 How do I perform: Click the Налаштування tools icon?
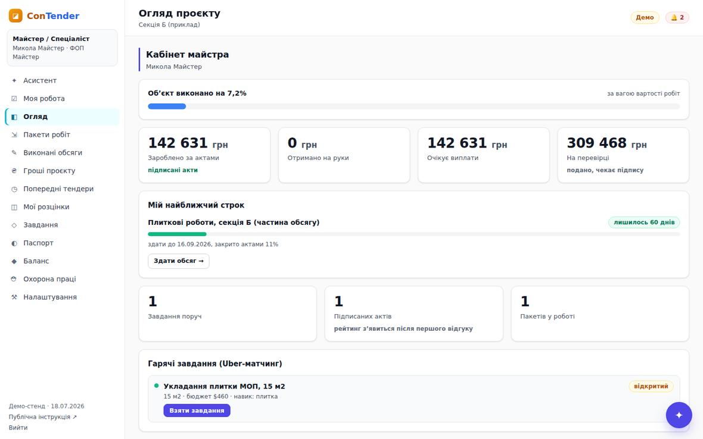(14, 297)
